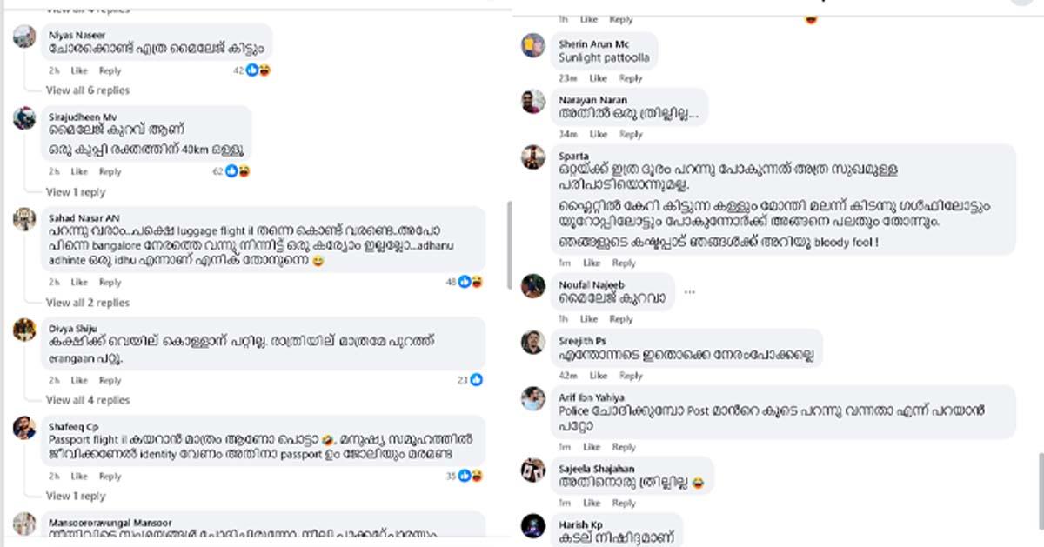1044x547 pixels.
Task: Like Sahad Nasar AN's comment
Action: pos(79,283)
